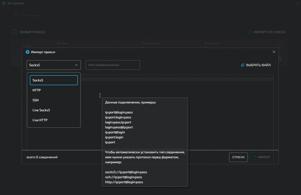The width and height of the screenshot is (301, 195).
Task: Click the Уст.прокси window logo icon
Action: (4, 3)
